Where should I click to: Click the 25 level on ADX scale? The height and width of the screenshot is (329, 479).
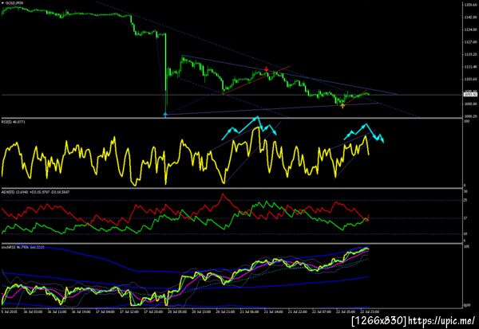466,200
